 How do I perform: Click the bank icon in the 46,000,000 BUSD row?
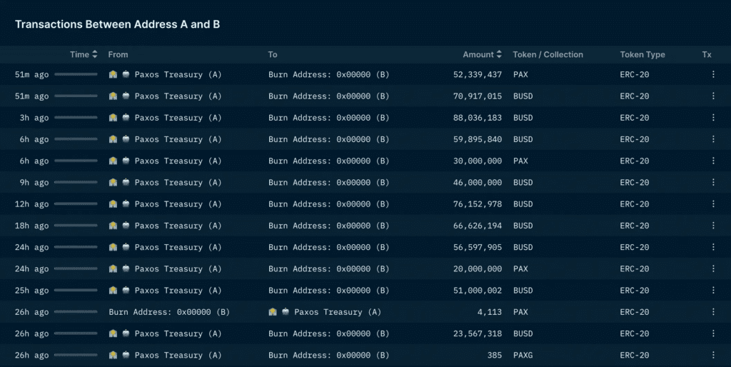[113, 182]
